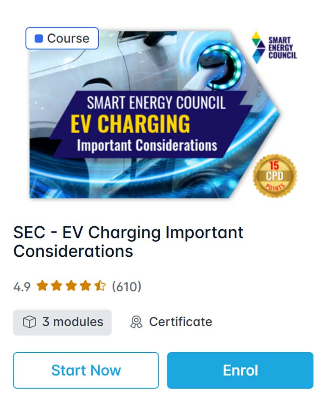Click the certificate ribbon icon
The height and width of the screenshot is (406, 322).
tap(136, 322)
